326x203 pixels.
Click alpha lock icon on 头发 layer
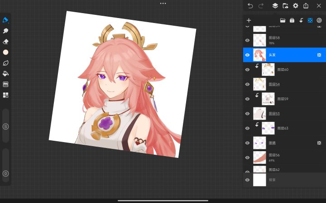319,55
